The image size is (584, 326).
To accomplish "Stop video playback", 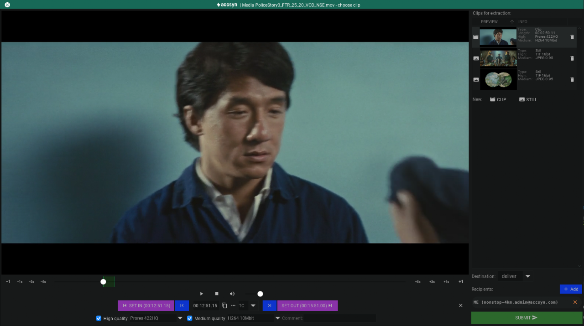I will coord(217,294).
